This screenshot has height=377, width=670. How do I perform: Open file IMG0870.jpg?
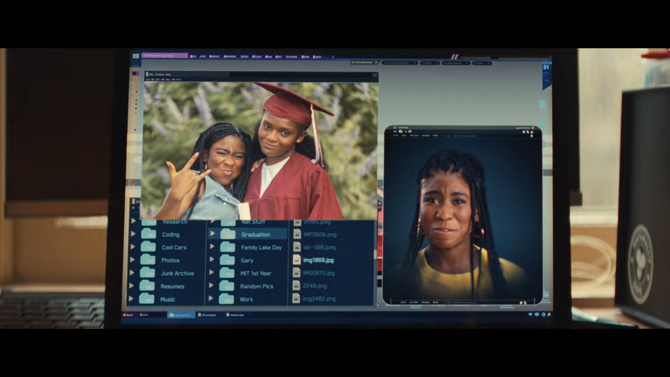tap(319, 273)
